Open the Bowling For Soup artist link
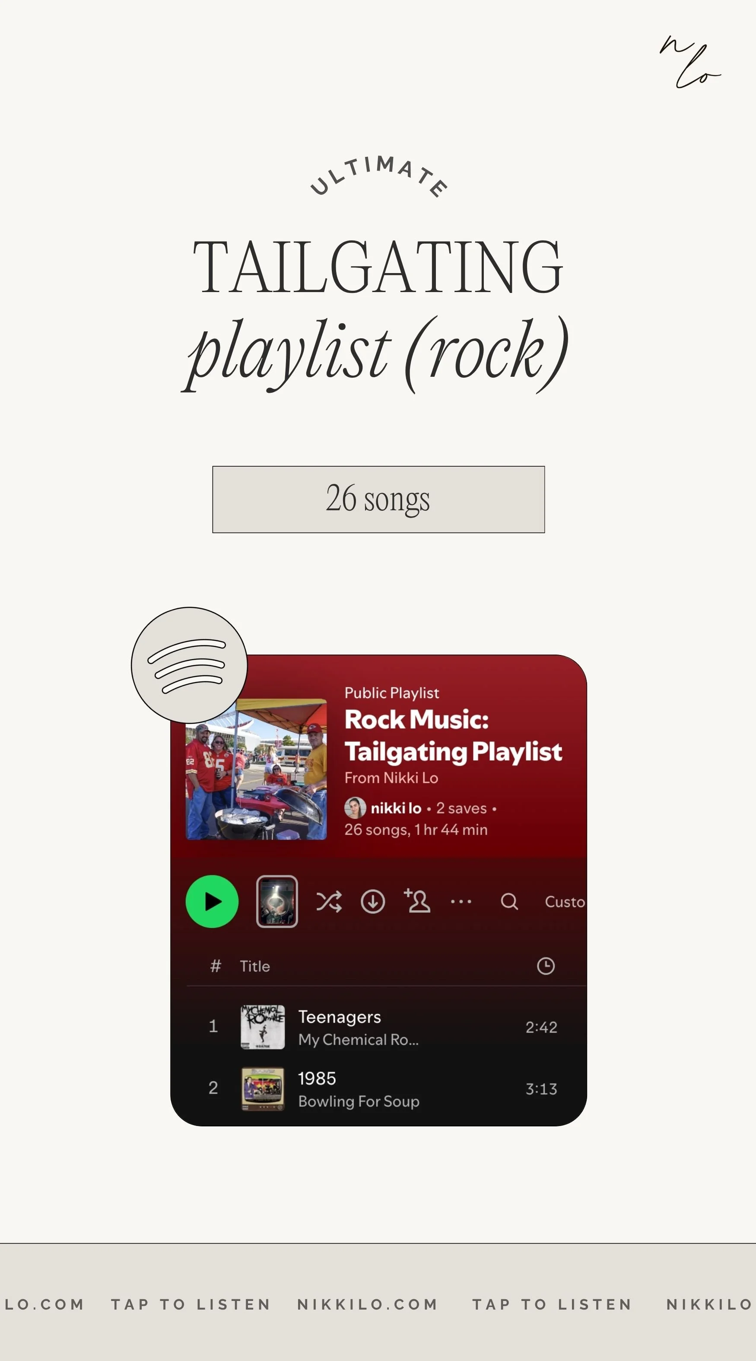The height and width of the screenshot is (1361, 756). coord(359,1102)
